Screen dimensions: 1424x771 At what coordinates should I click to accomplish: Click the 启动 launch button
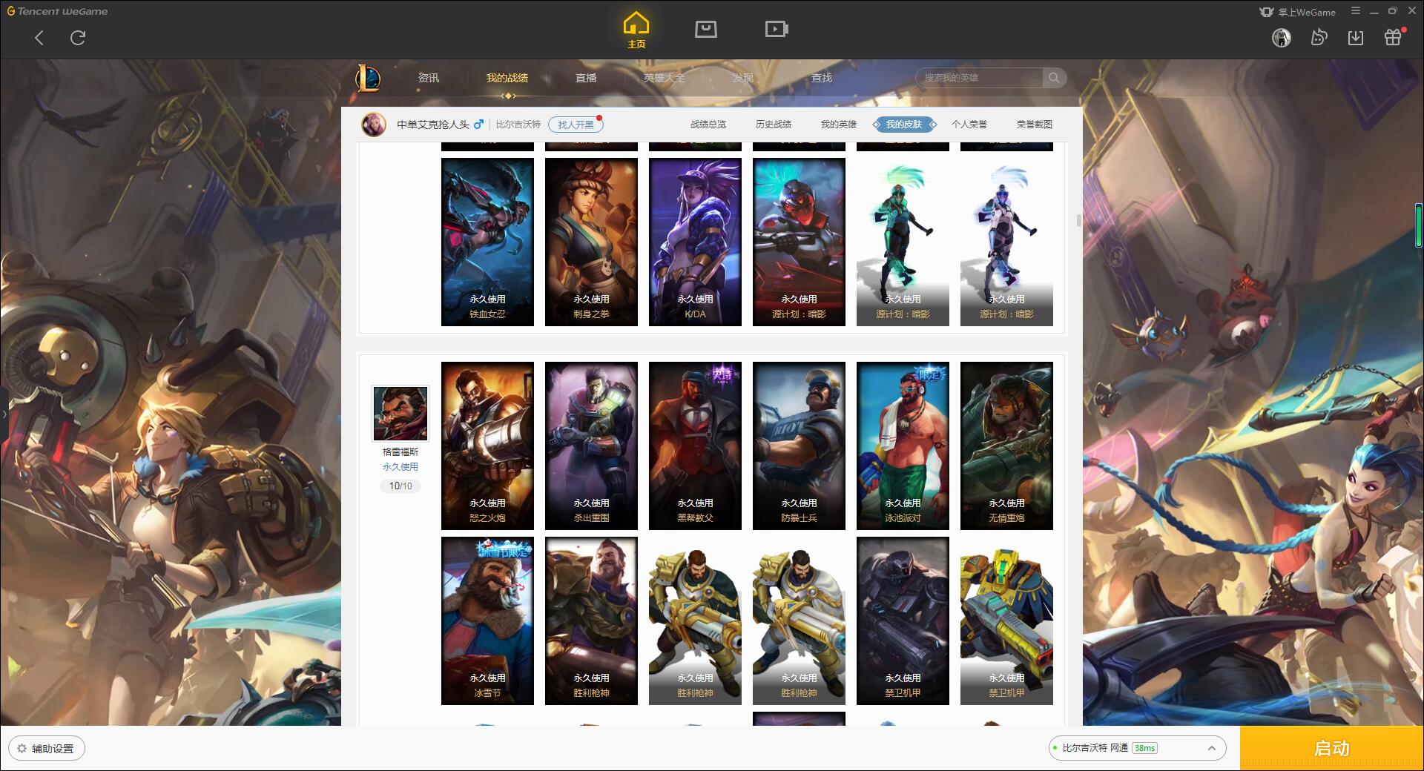[1331, 749]
